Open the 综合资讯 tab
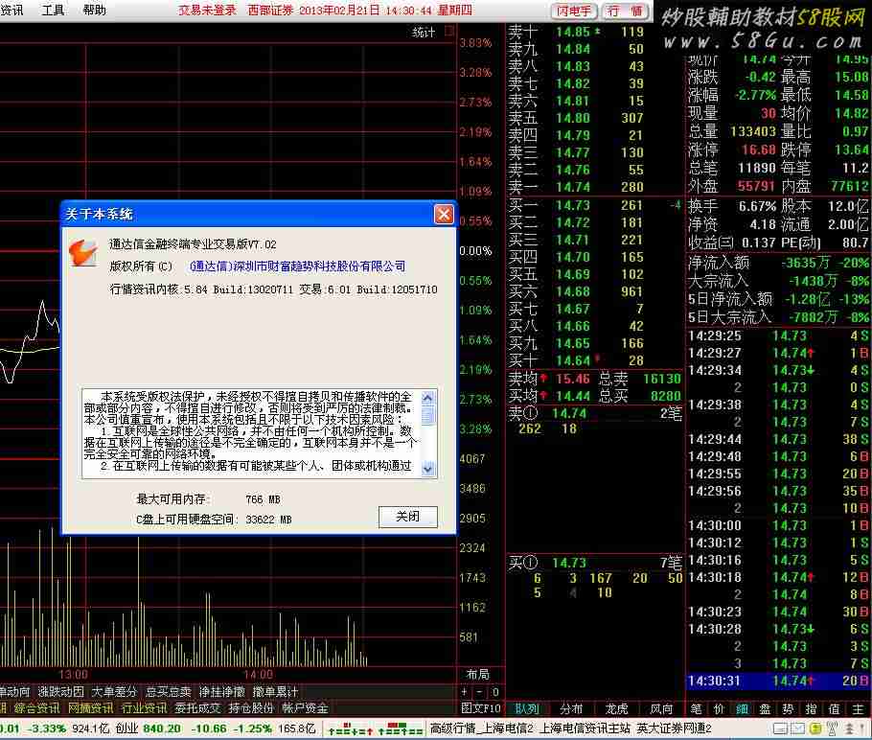Screen dimensions: 872x740 click(x=36, y=708)
